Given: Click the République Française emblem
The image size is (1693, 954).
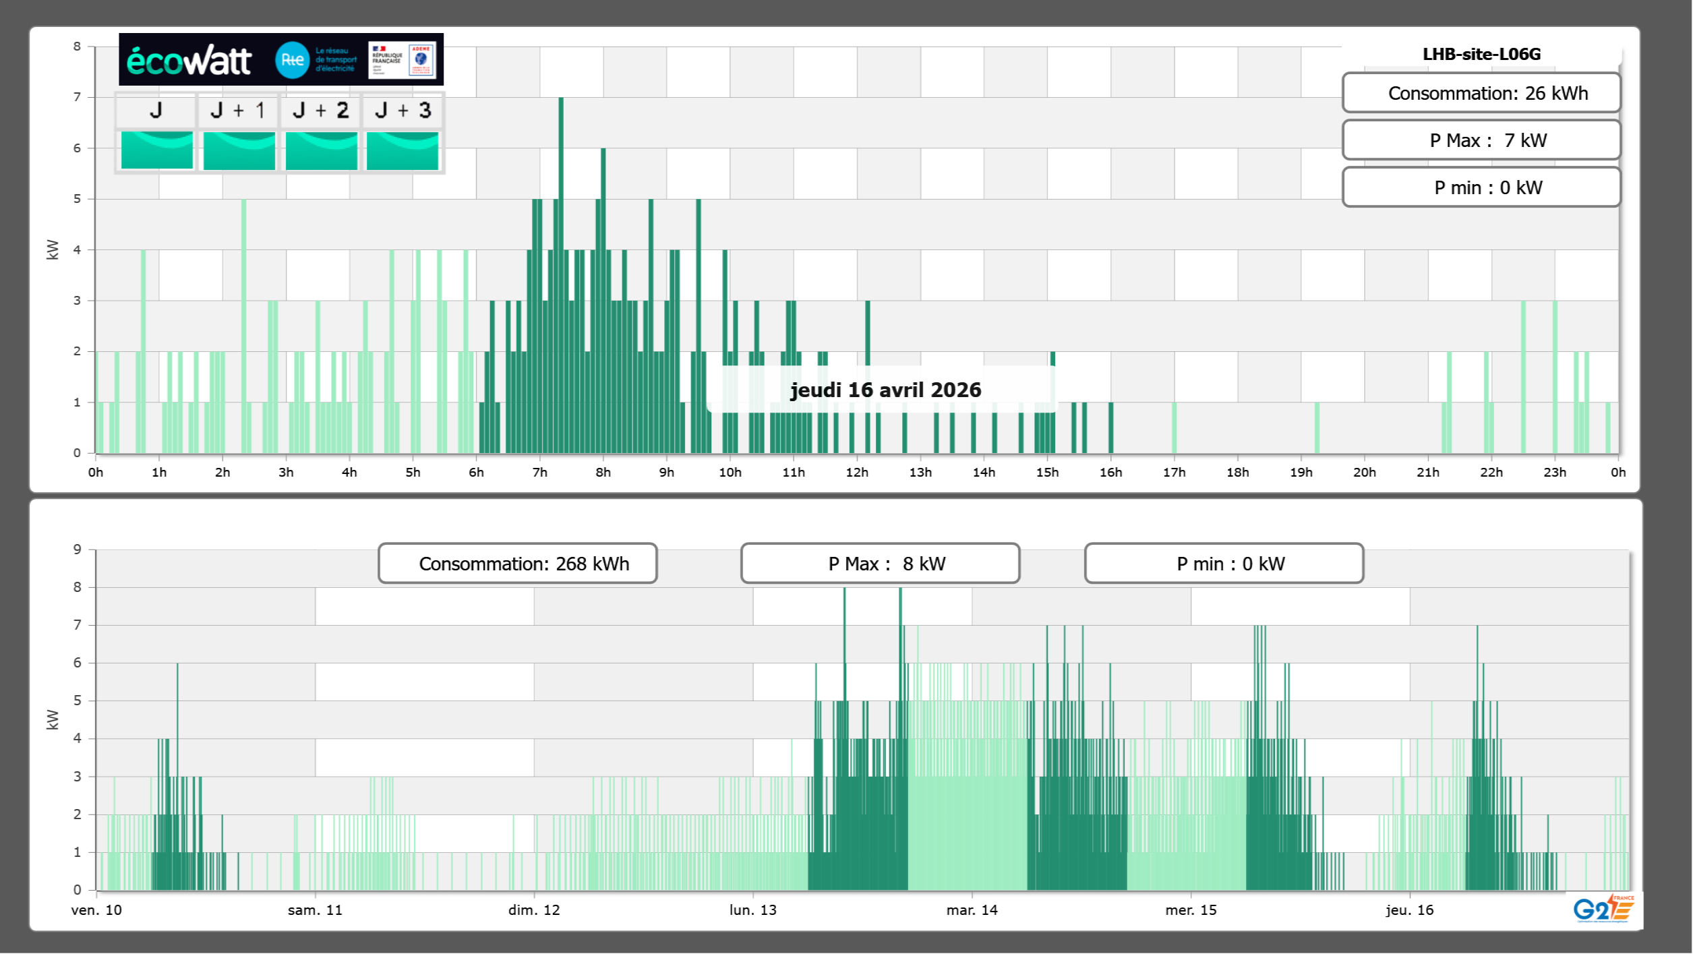Looking at the screenshot, I should [387, 60].
